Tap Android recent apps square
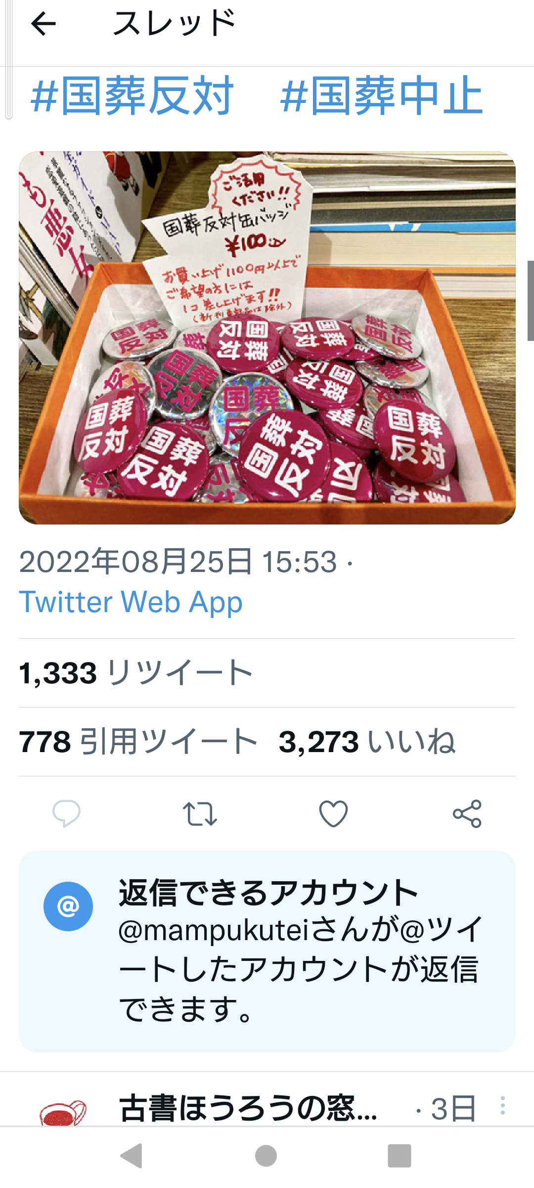The image size is (534, 1188). 400,1156
